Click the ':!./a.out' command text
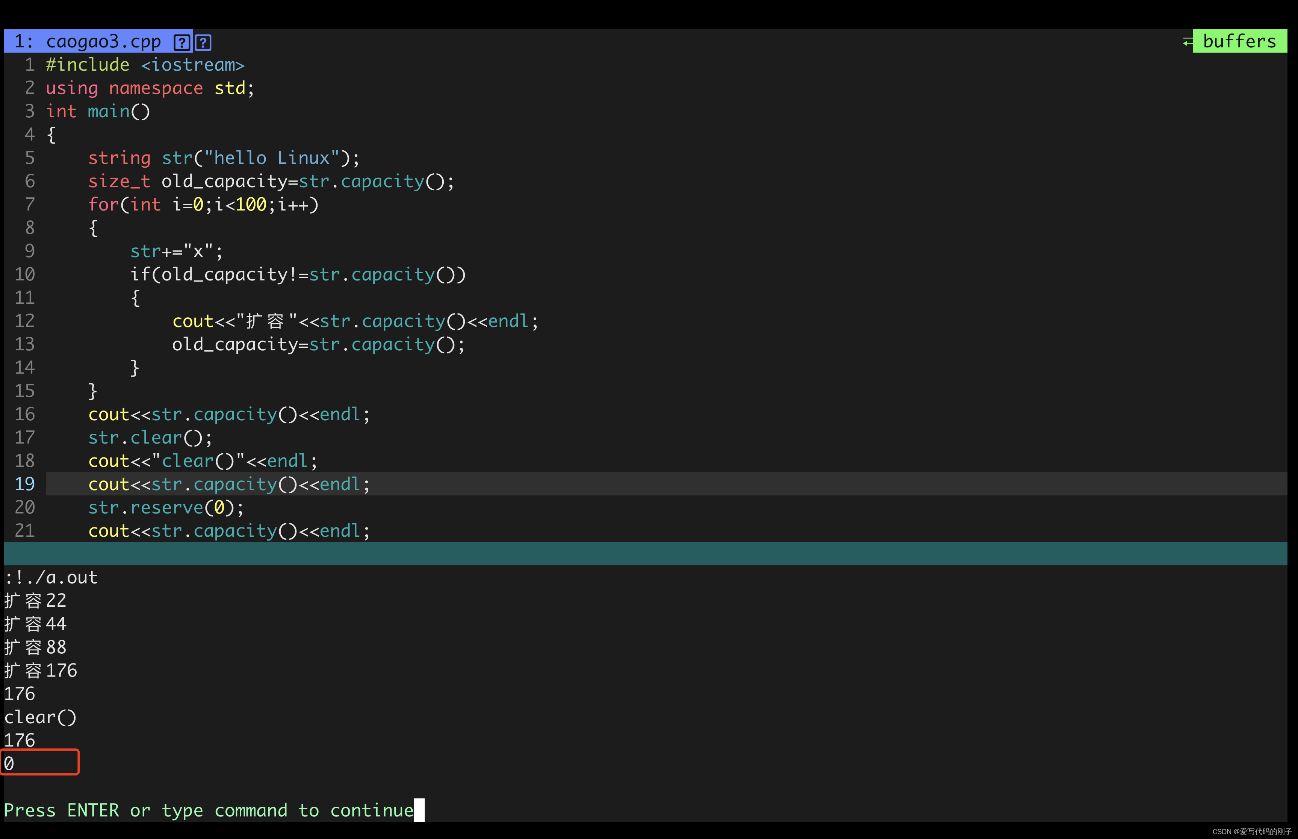 click(x=51, y=577)
